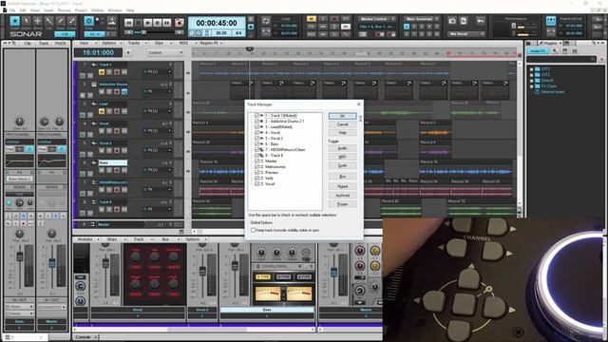Click the Play transport button
This screenshot has width=608, height=342.
coord(148,23)
